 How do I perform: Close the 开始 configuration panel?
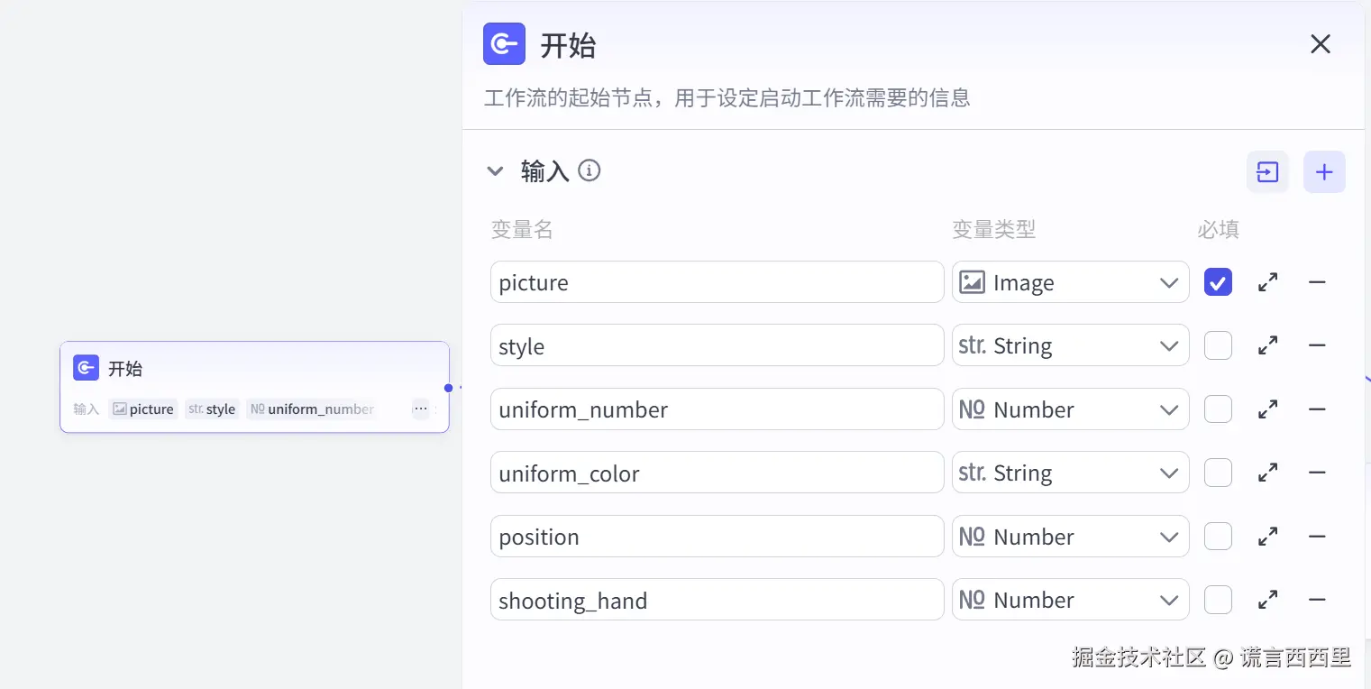click(1321, 44)
